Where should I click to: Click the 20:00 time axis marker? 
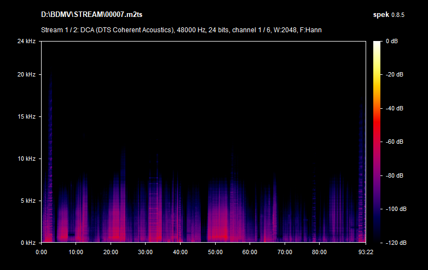coord(111,252)
